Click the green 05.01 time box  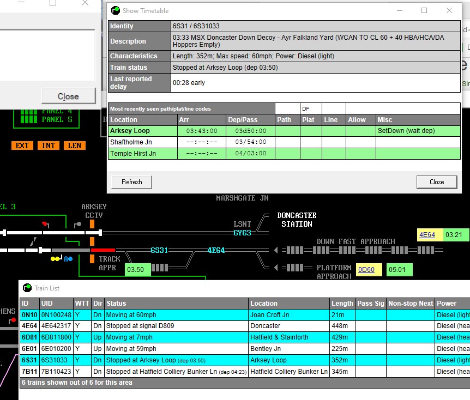pos(399,269)
